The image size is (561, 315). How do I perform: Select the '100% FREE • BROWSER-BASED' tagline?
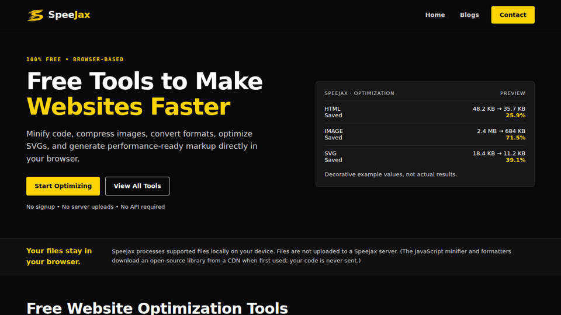[75, 60]
